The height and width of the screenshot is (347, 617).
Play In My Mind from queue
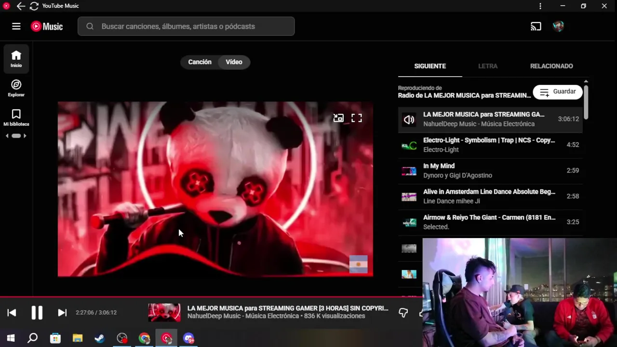tap(490, 171)
